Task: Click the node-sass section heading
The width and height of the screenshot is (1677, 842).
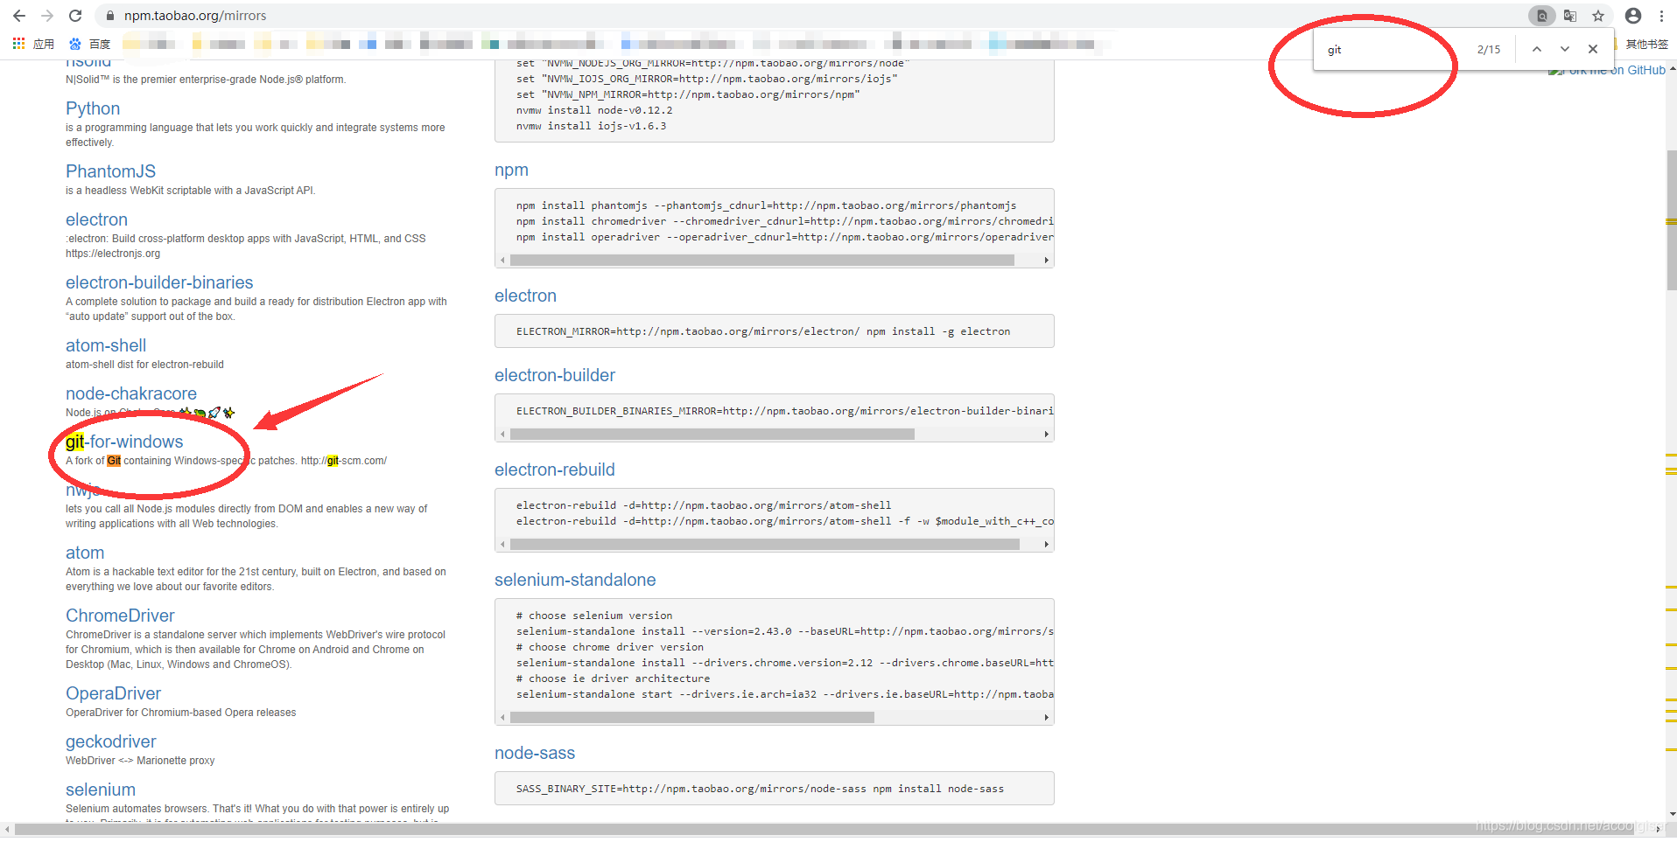Action: pos(535,753)
